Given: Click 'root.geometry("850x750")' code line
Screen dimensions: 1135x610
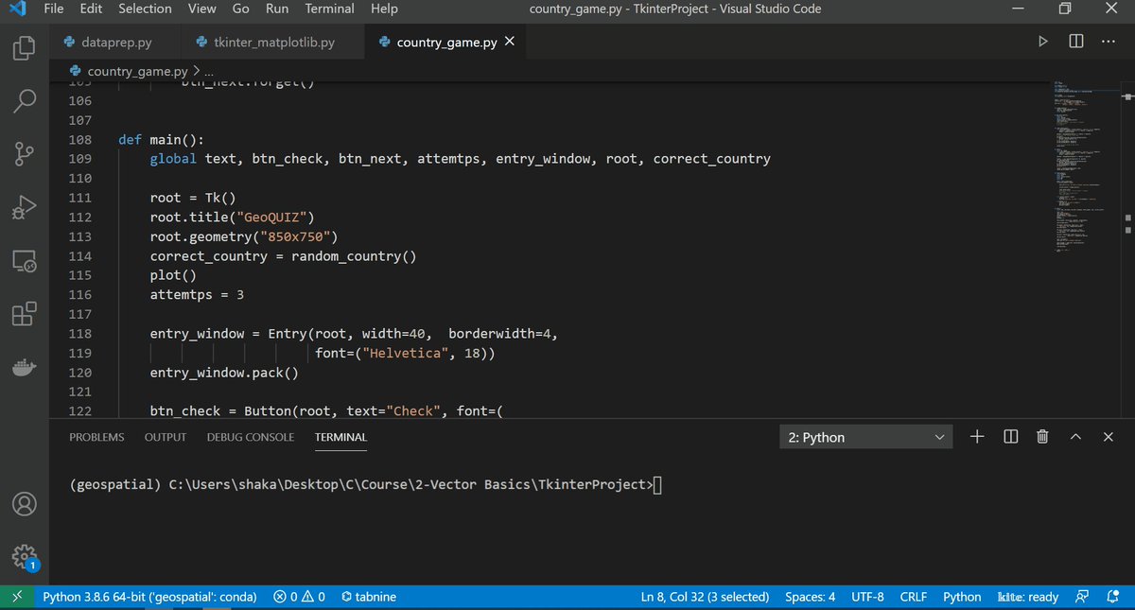Looking at the screenshot, I should pyautogui.click(x=244, y=236).
